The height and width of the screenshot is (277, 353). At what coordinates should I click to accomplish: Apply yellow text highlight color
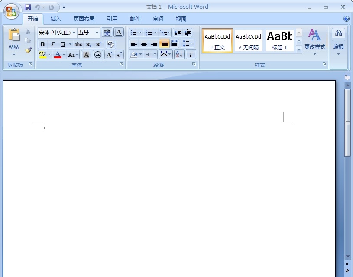pyautogui.click(x=43, y=55)
